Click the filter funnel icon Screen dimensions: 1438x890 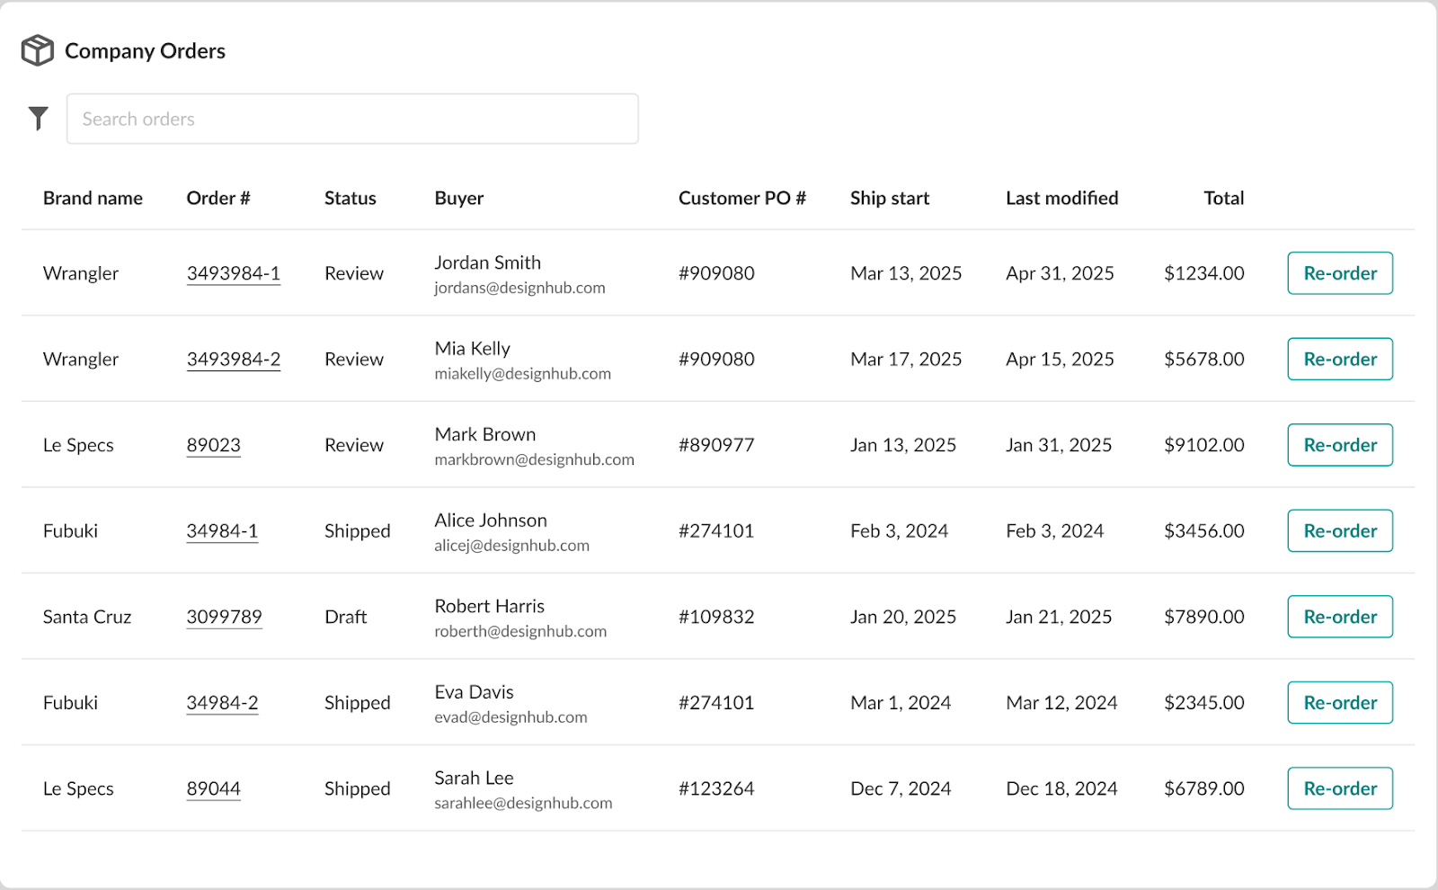(38, 119)
